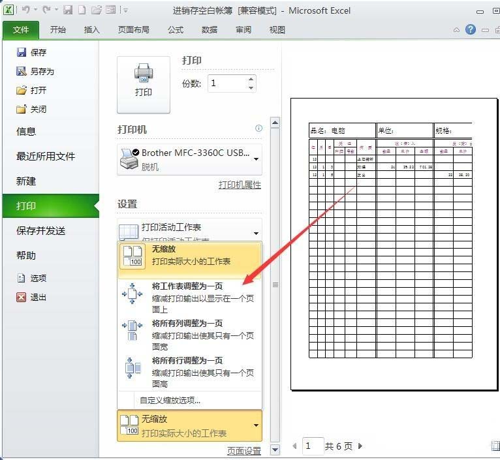
Task: Open the Brother MFC-3360C printer dropdown
Action: click(x=190, y=159)
